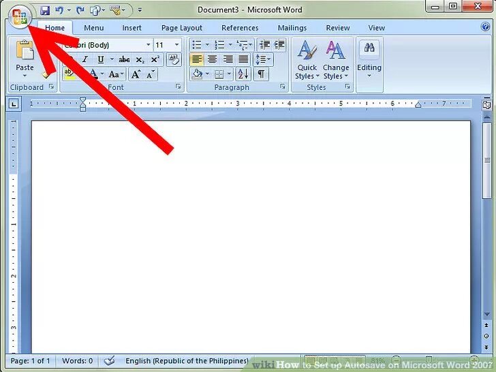Open the arrow beneath Paste for options
The image size is (496, 372).
click(x=25, y=76)
